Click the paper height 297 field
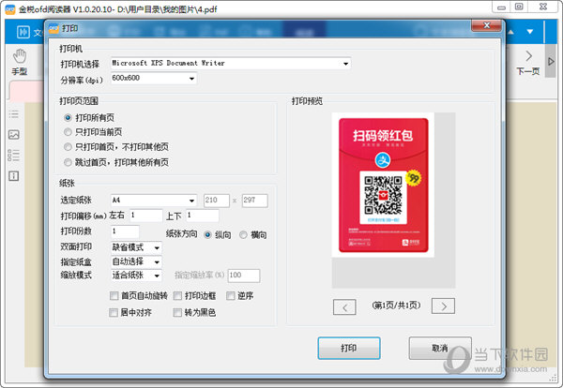The height and width of the screenshot is (388, 563). tap(254, 201)
